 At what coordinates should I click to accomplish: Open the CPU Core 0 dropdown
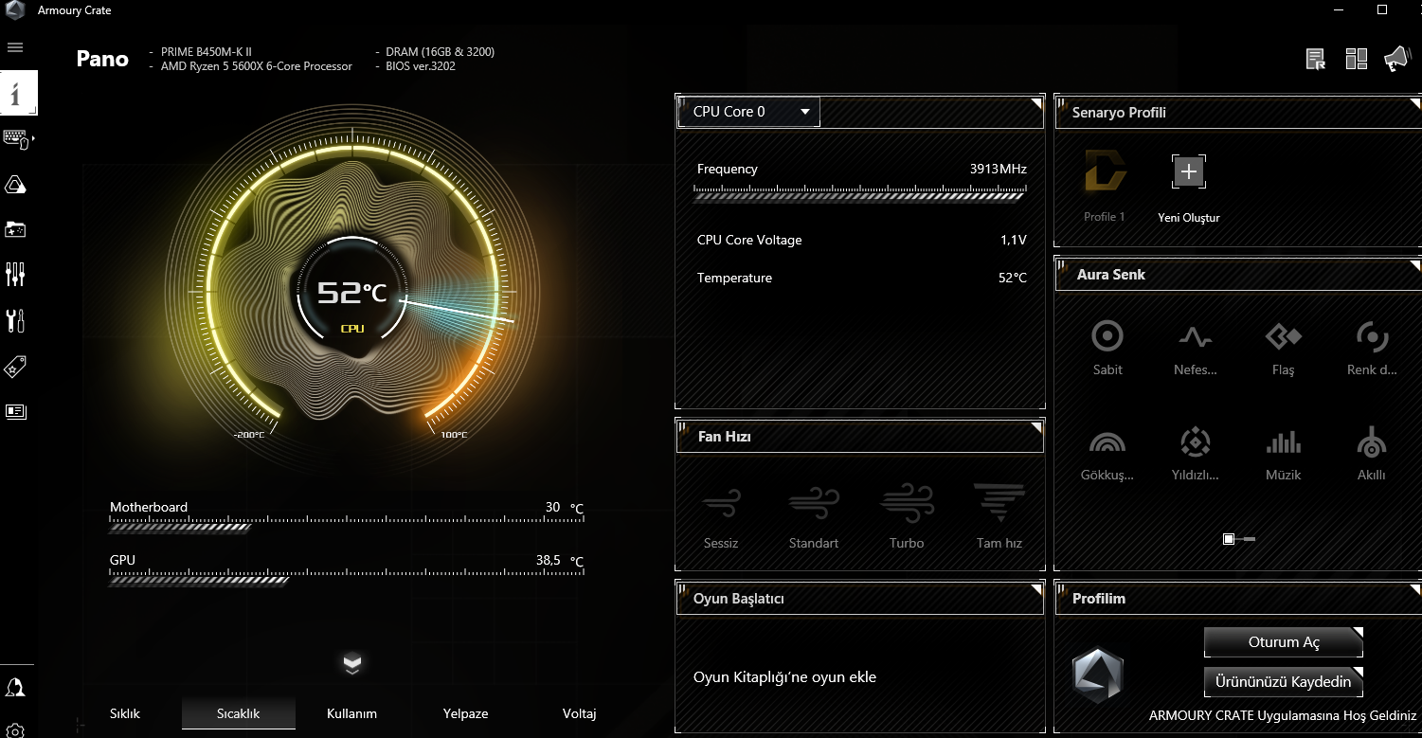click(749, 112)
